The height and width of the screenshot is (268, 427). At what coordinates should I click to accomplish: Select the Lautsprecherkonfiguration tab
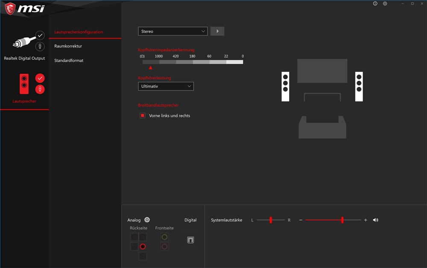tap(79, 32)
